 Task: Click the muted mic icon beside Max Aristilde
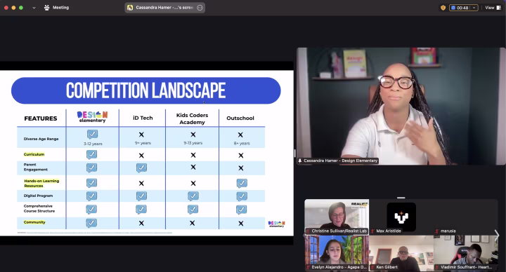coord(372,231)
